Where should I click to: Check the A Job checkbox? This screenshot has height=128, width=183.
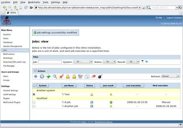34,102
